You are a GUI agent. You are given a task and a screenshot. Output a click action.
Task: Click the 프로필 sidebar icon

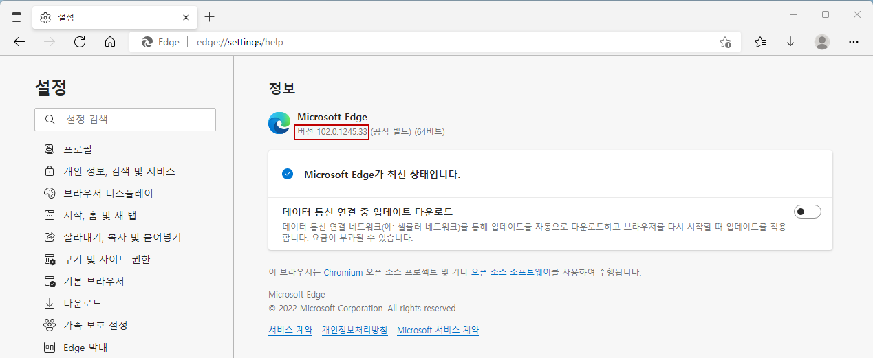[x=50, y=149]
